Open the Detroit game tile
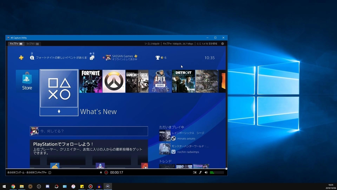 (x=183, y=81)
